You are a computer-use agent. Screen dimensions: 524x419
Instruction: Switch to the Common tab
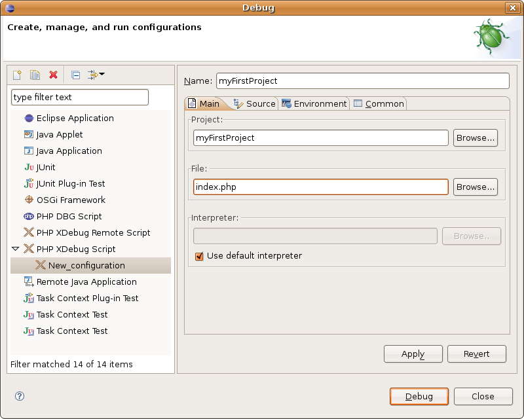379,103
